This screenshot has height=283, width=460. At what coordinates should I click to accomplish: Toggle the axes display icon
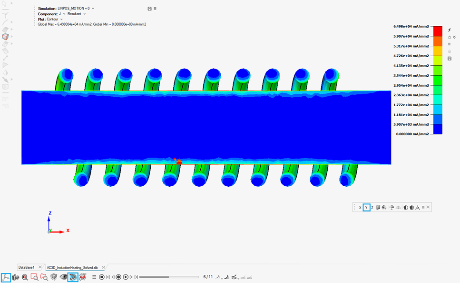click(6, 277)
